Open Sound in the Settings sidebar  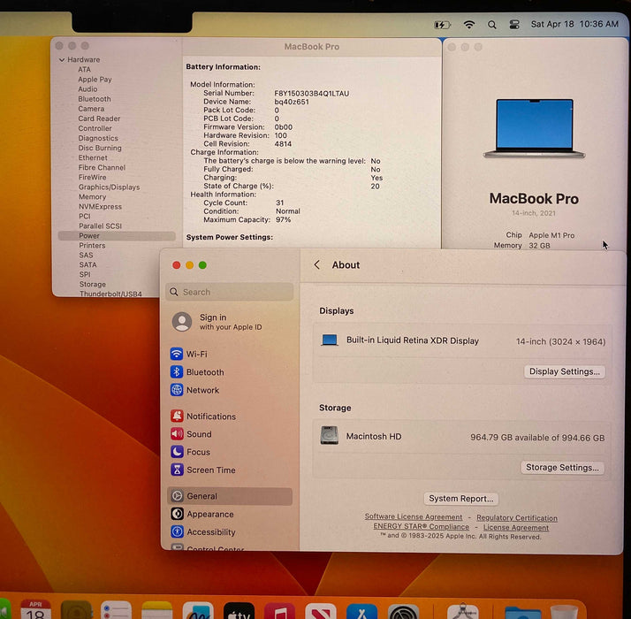pos(230,434)
